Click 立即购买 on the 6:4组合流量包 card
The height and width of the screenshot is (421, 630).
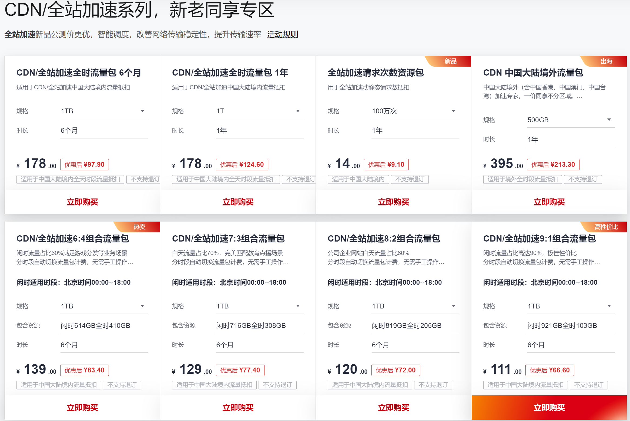point(82,408)
